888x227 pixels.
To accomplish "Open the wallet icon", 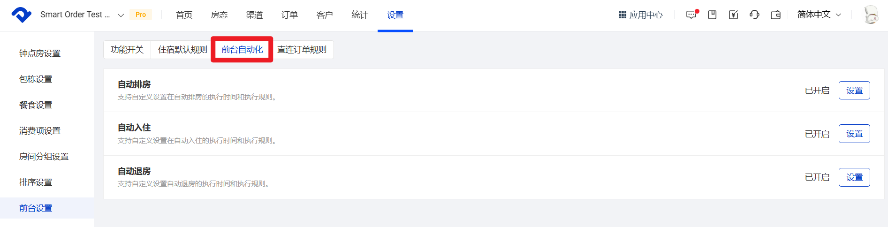I will click(775, 15).
